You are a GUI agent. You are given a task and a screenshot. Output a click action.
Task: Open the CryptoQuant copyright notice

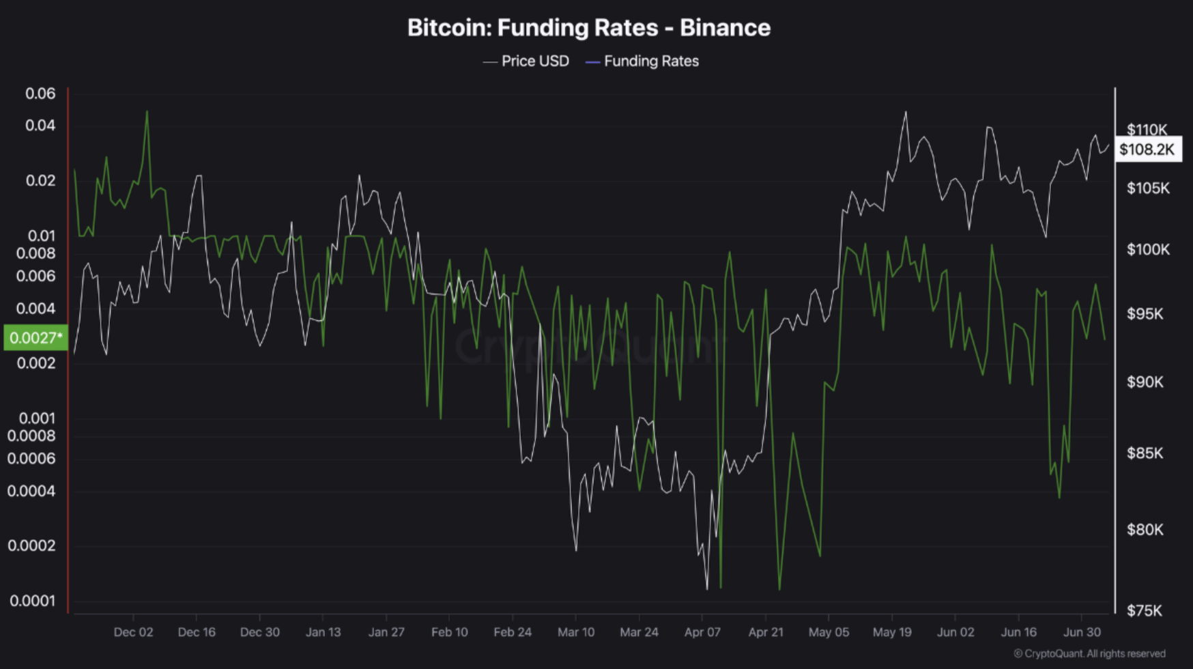(x=1089, y=653)
